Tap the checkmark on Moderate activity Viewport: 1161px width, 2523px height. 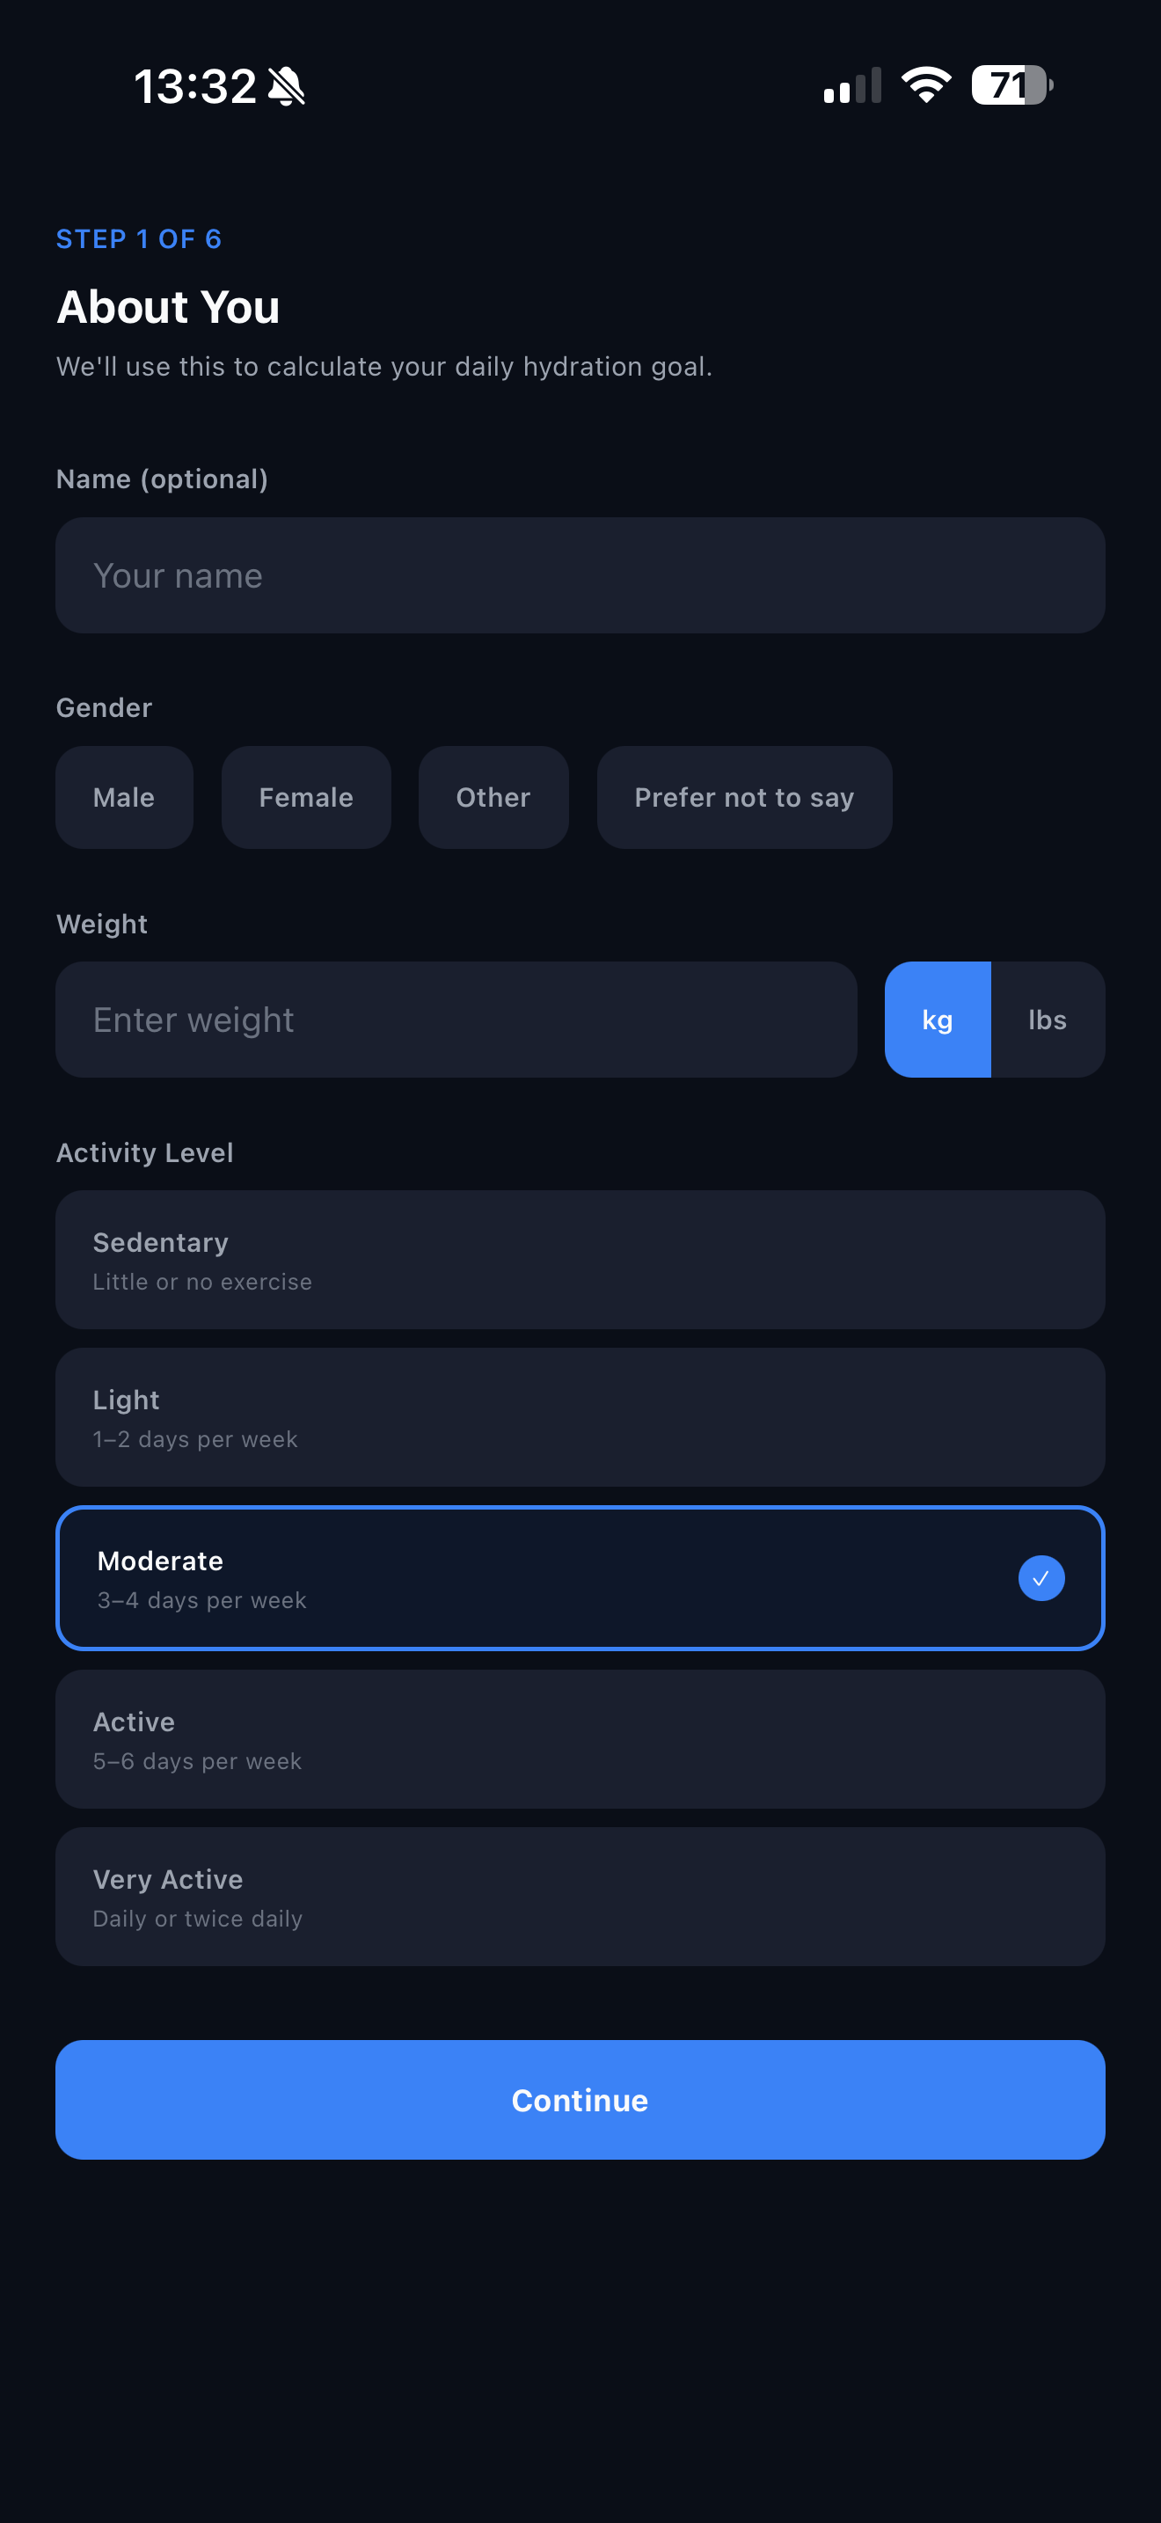[1041, 1578]
